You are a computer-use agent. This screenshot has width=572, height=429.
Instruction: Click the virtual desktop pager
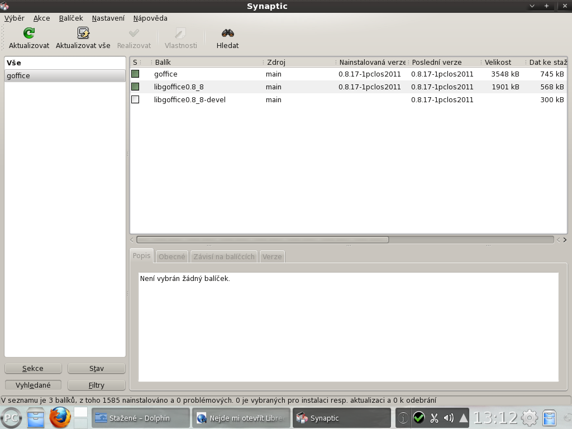(80, 418)
